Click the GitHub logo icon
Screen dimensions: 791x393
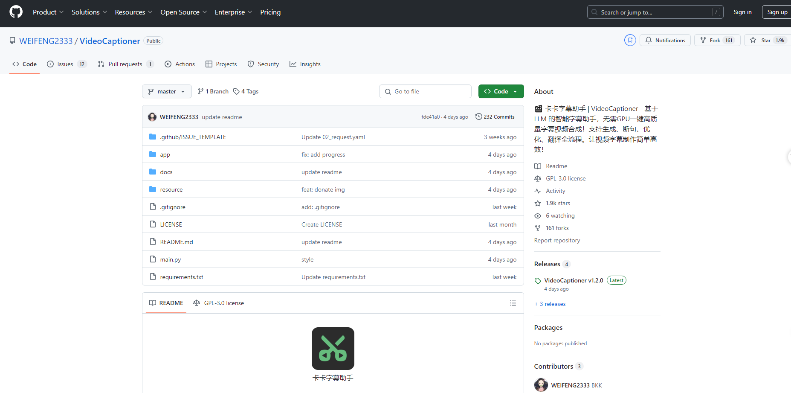coord(16,12)
